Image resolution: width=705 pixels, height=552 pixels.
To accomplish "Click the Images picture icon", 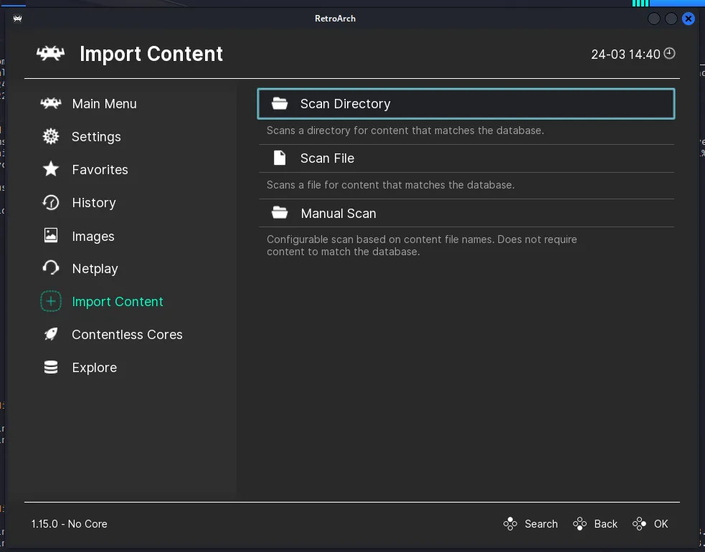I will pos(51,236).
